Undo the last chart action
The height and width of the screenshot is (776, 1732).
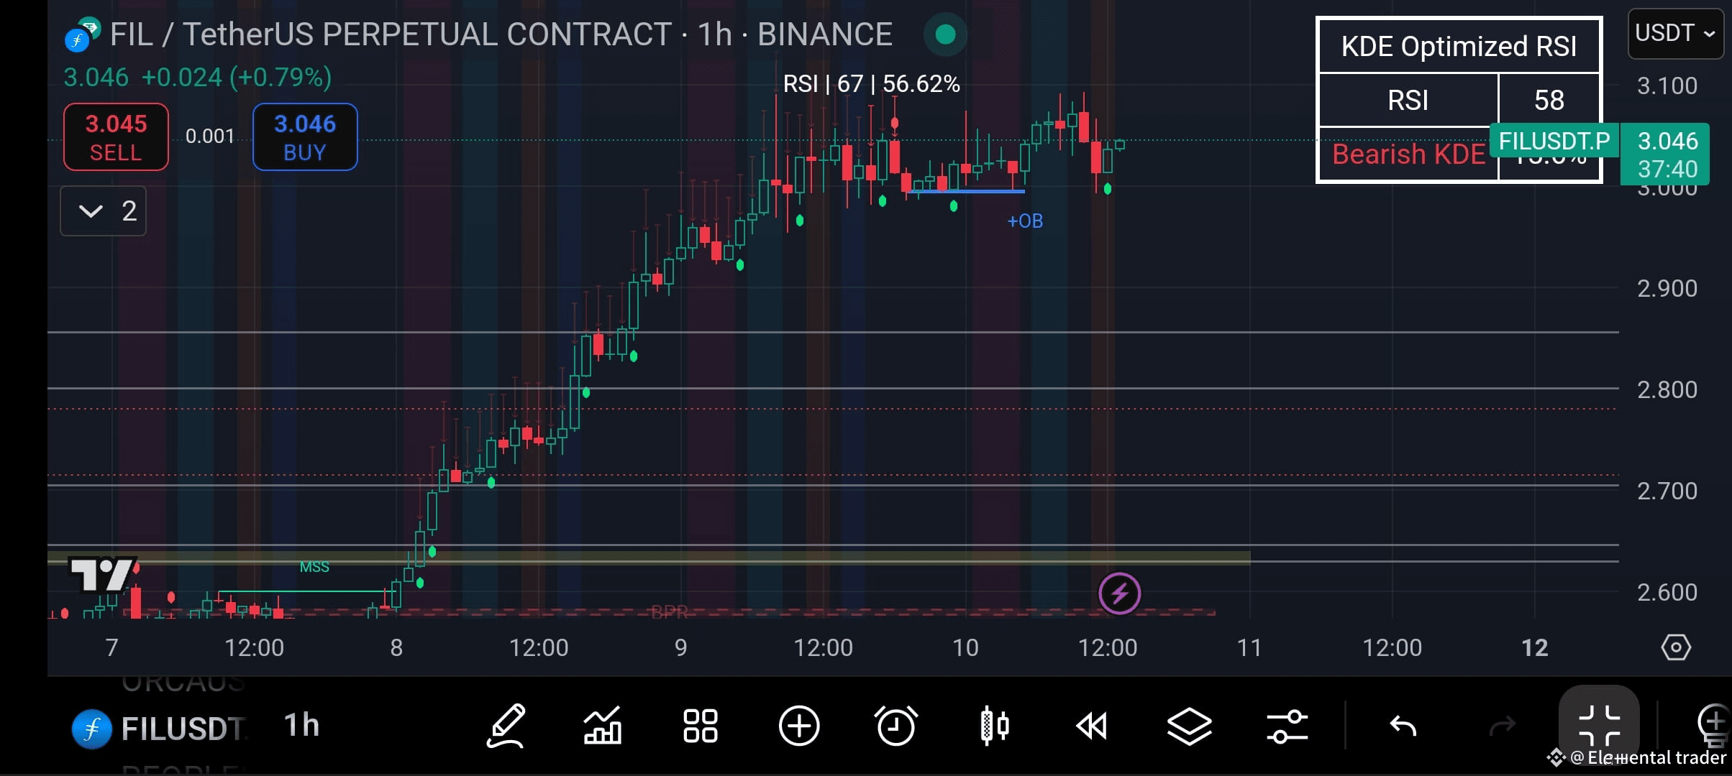pos(1403,726)
